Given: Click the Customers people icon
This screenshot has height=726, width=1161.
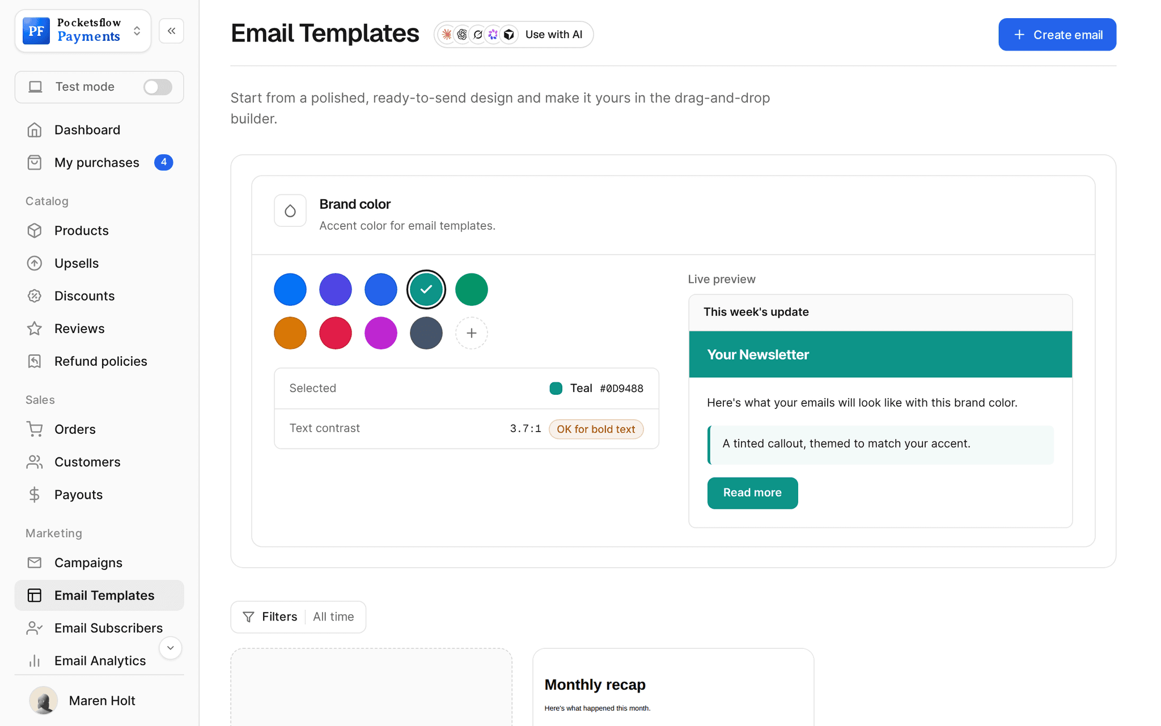Looking at the screenshot, I should point(35,462).
